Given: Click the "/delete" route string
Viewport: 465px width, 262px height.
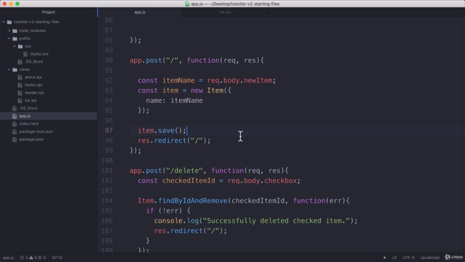Looking at the screenshot, I should pos(184,171).
